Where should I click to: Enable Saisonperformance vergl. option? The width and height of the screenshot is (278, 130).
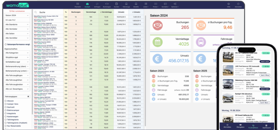click(x=6, y=44)
